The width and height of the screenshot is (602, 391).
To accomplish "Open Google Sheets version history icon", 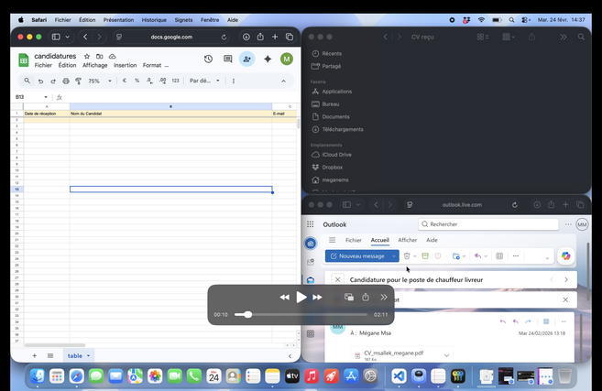I will click(208, 59).
